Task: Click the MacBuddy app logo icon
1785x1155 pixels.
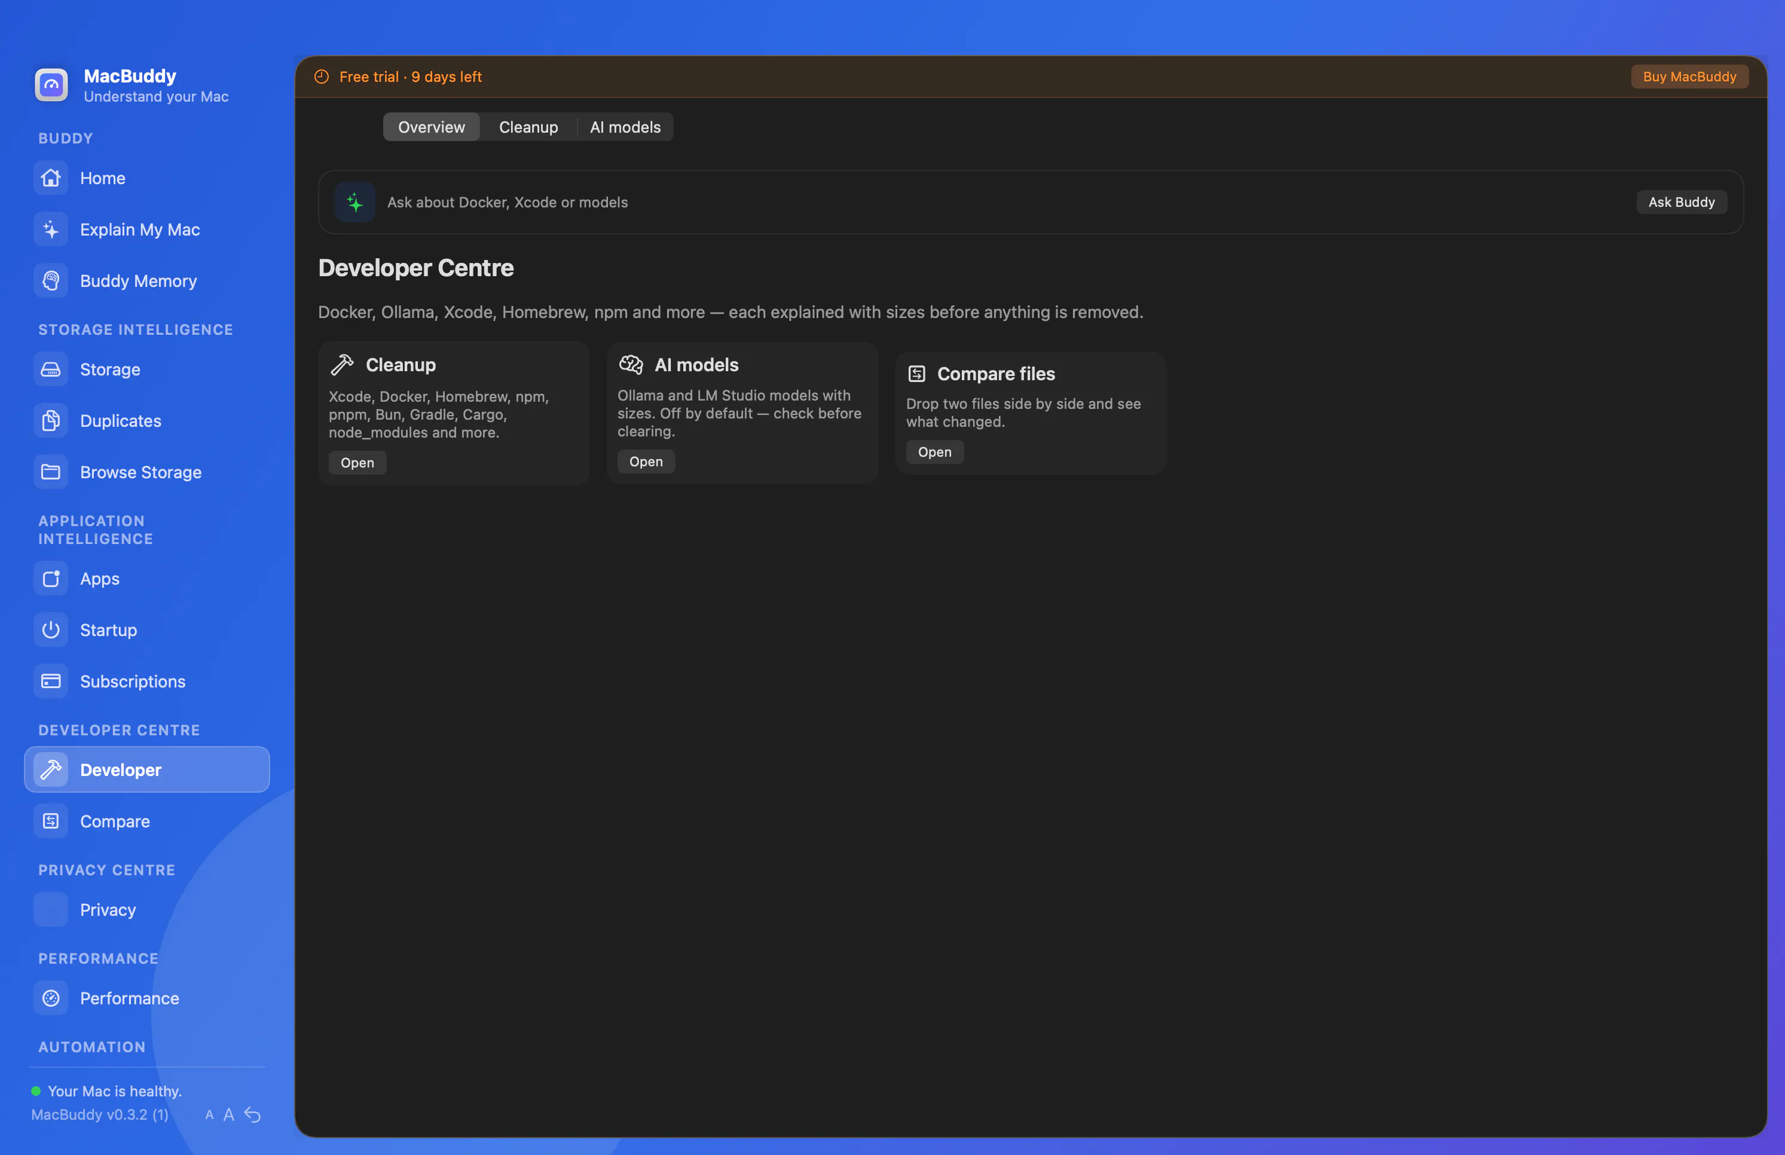Action: (51, 85)
